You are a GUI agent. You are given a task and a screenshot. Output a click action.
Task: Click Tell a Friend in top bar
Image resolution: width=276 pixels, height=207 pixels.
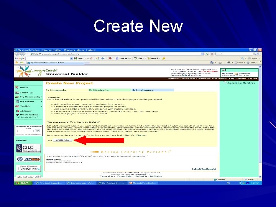click(189, 79)
